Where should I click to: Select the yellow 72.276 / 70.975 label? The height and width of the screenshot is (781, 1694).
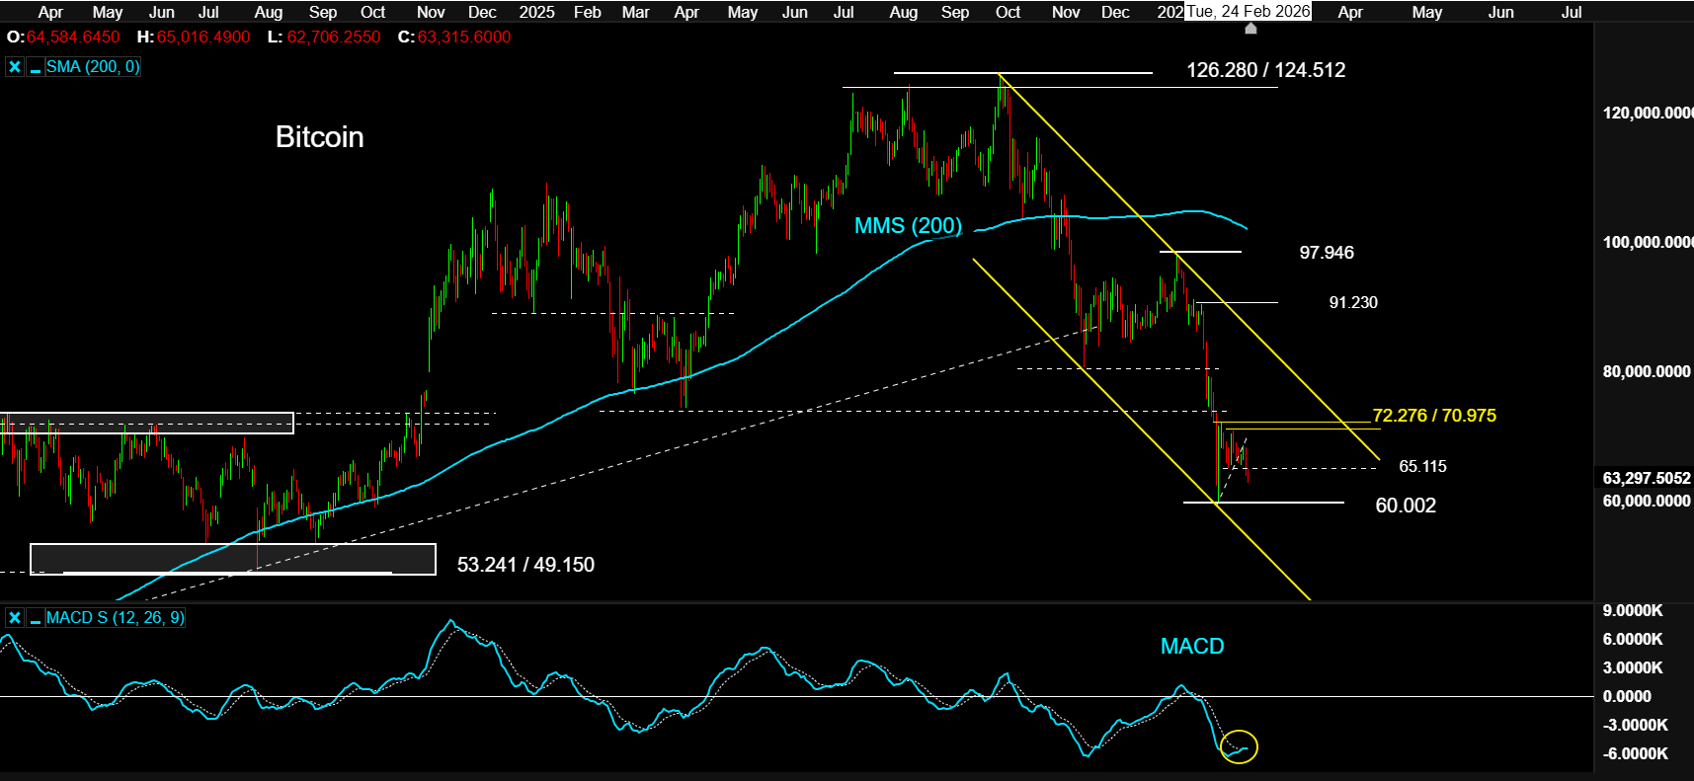tap(1433, 416)
